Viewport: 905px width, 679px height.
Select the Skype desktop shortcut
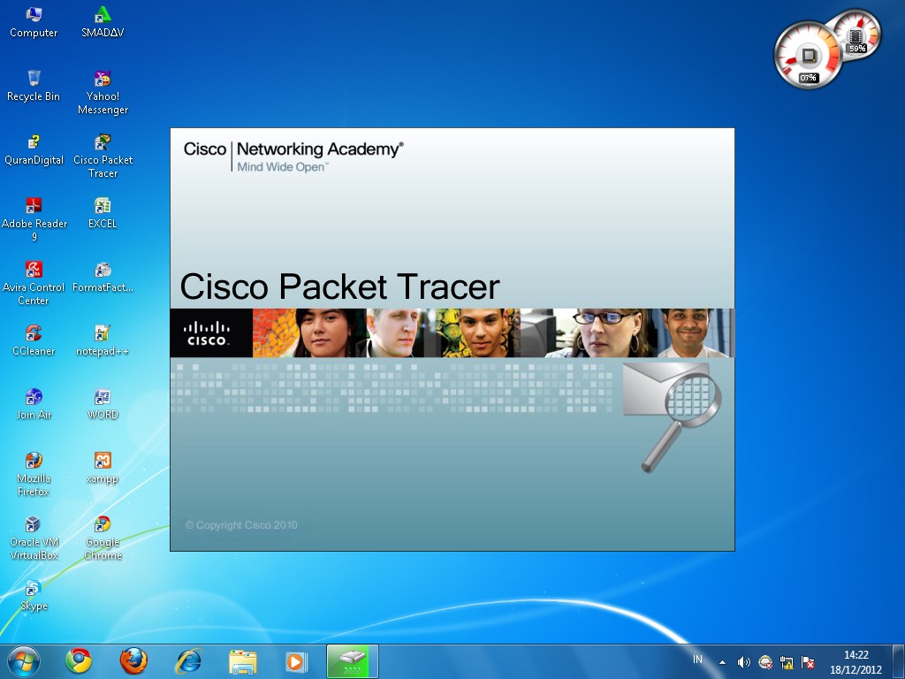click(x=34, y=595)
